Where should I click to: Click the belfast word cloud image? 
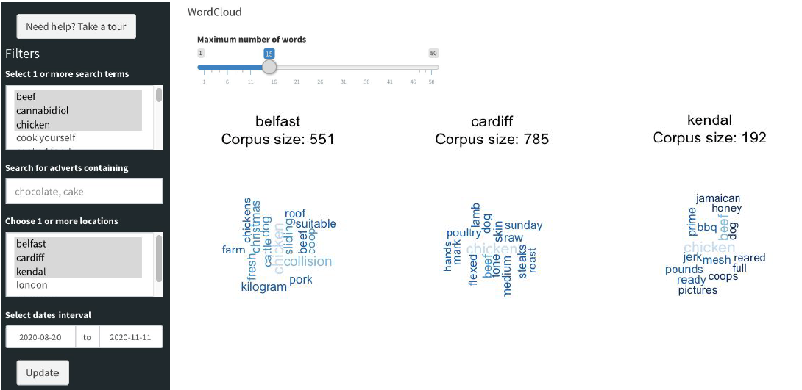[278, 245]
